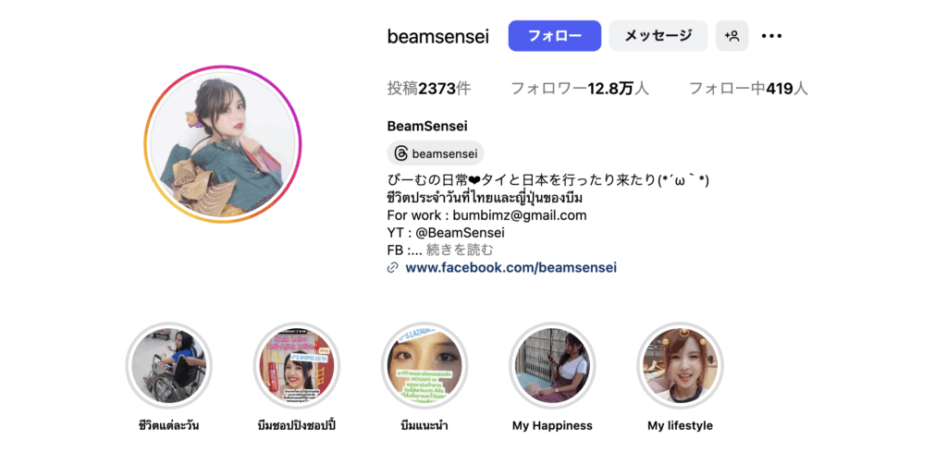Open the メッセージ button
Viewport: 947px width, 464px height.
point(658,36)
